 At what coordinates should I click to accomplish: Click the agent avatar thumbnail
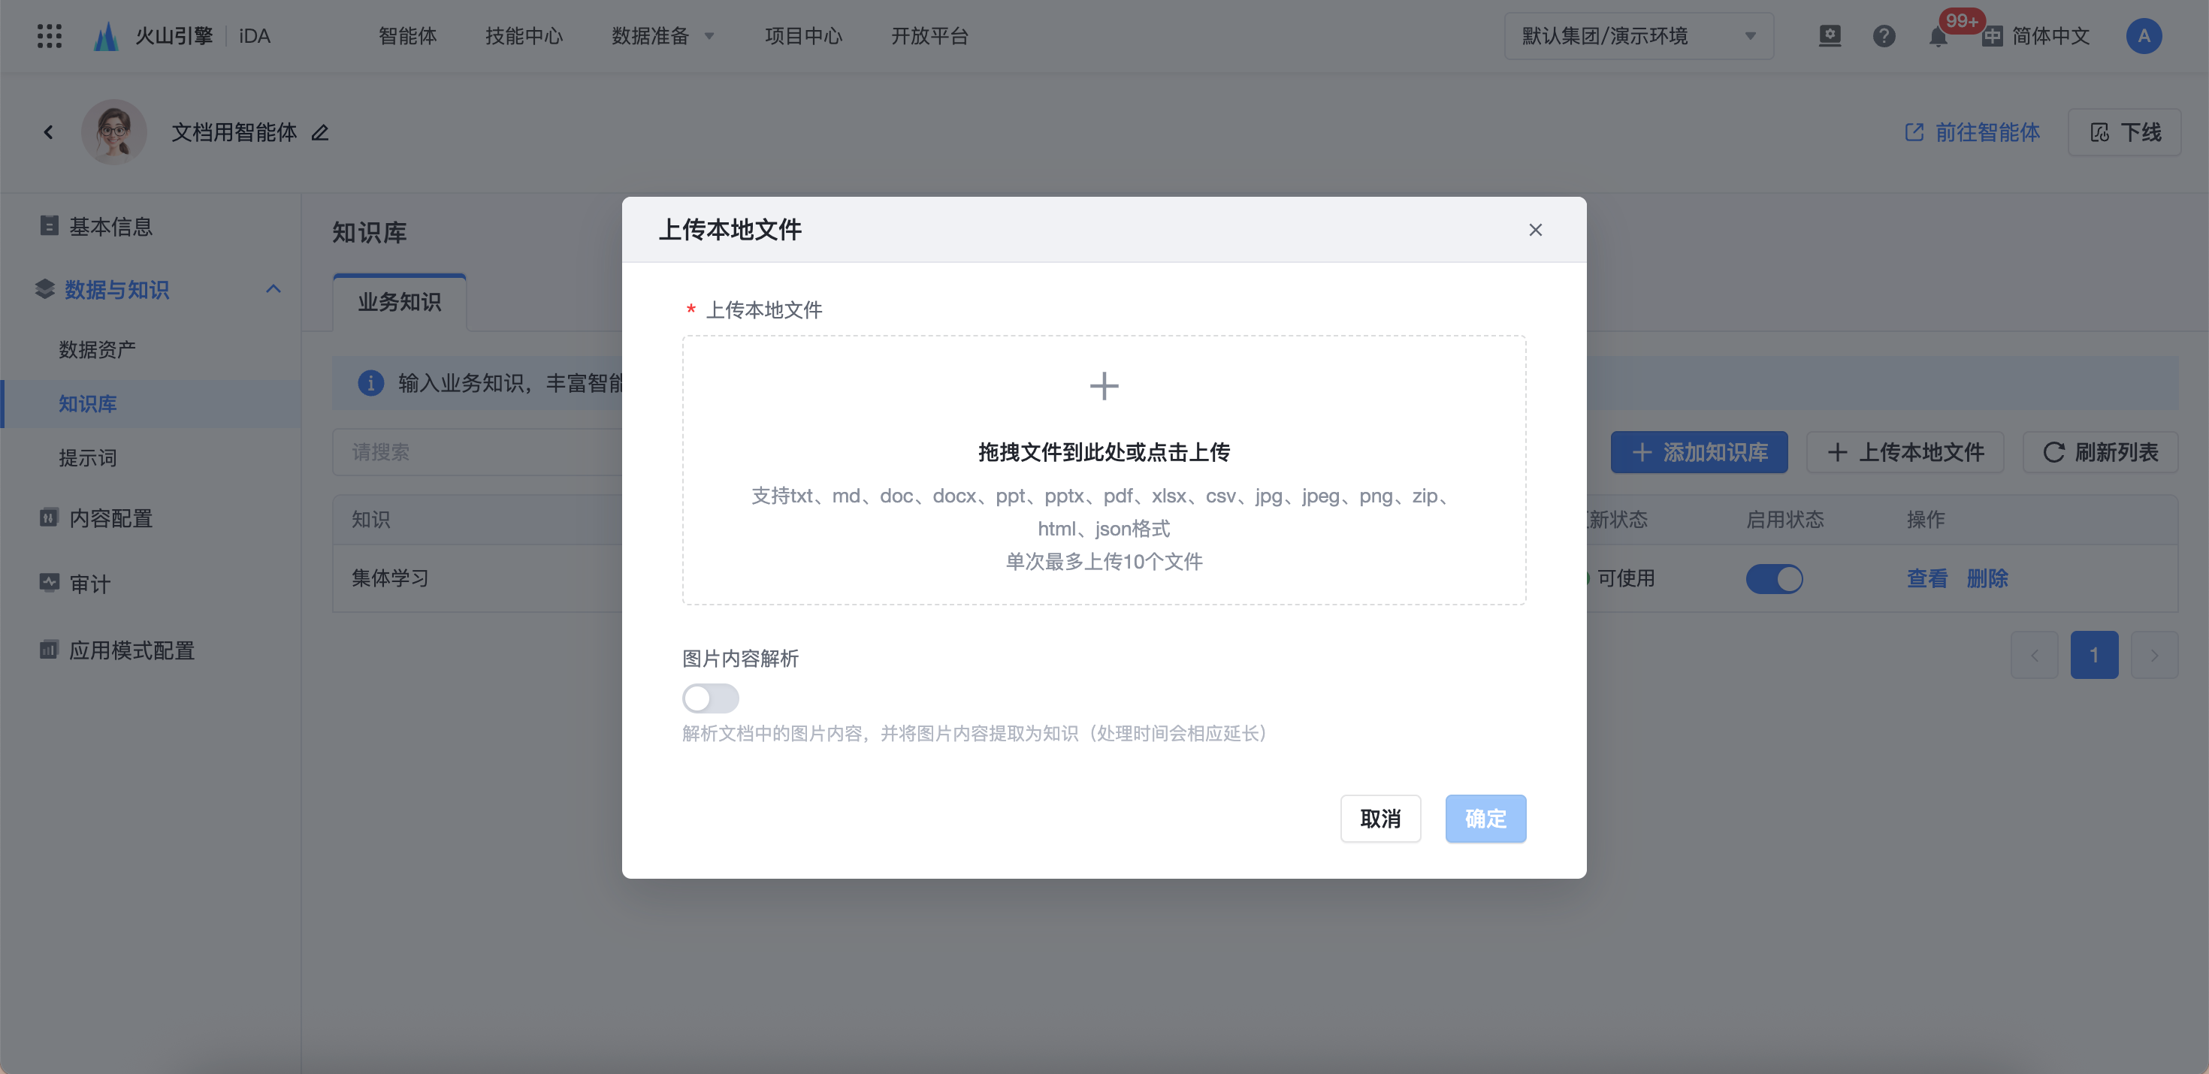[x=114, y=132]
